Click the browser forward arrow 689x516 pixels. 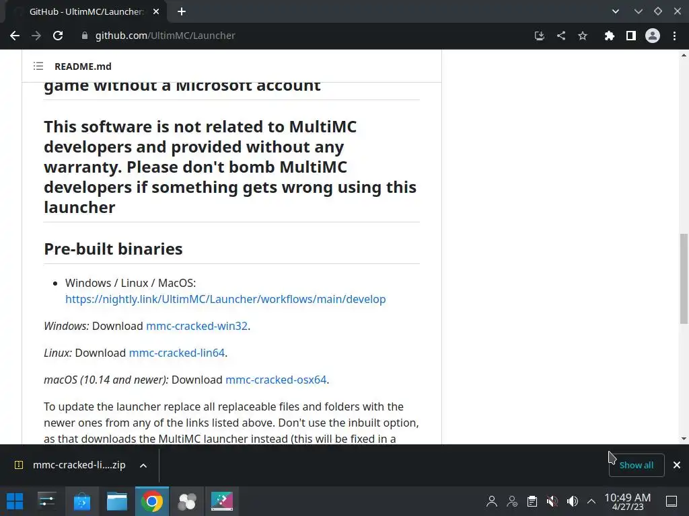36,36
